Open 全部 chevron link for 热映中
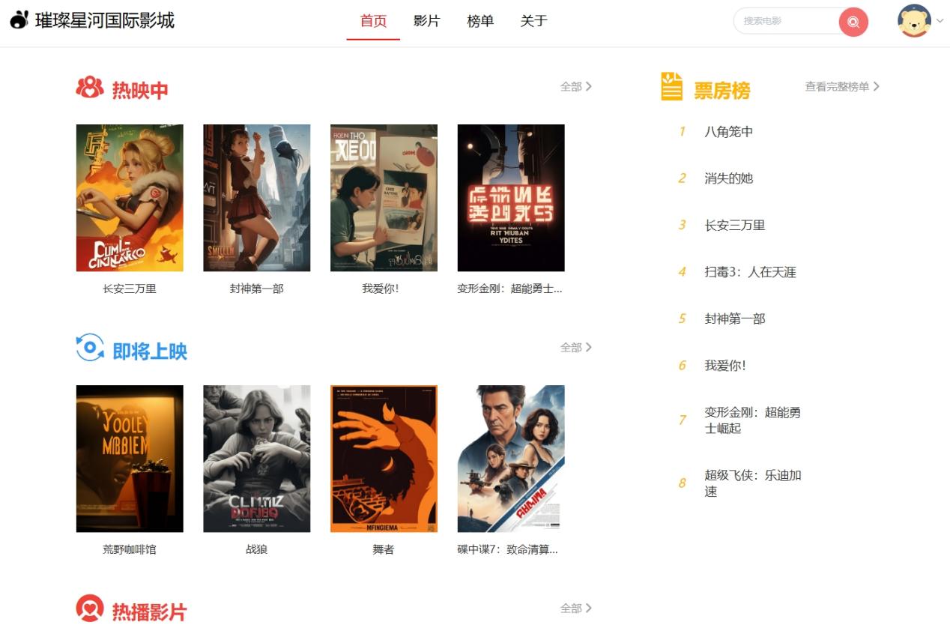The image size is (950, 628). (576, 87)
